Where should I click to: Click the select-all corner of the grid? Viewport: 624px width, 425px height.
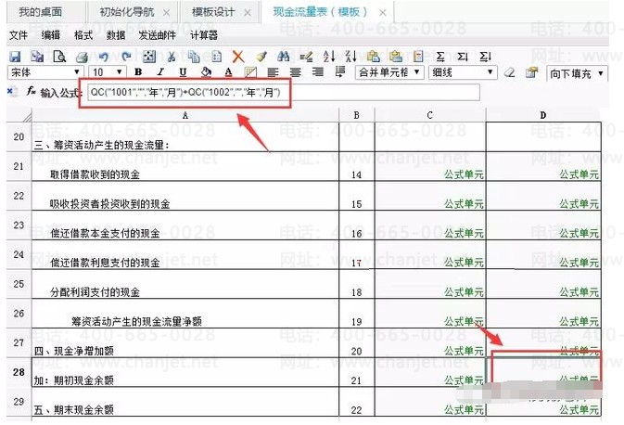[19, 115]
